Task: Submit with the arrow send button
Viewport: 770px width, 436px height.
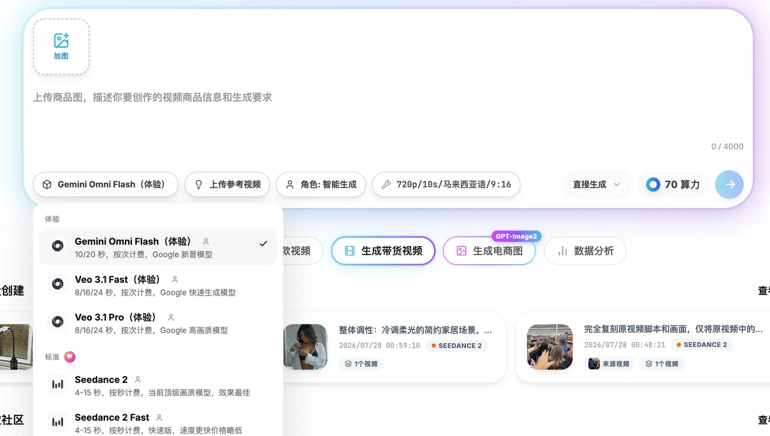Action: tap(729, 184)
